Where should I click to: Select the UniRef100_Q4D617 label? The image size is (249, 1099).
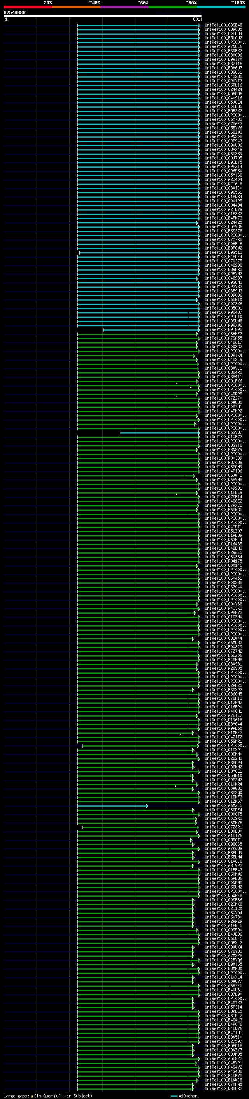[x=223, y=343]
